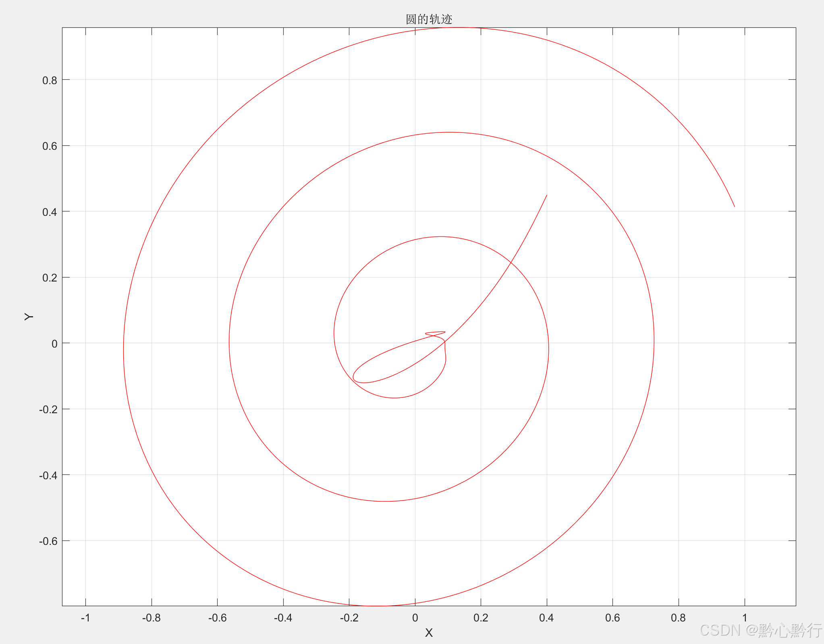The height and width of the screenshot is (644, 824).
Task: Select y-axis tick label -0.6
Action: point(48,541)
